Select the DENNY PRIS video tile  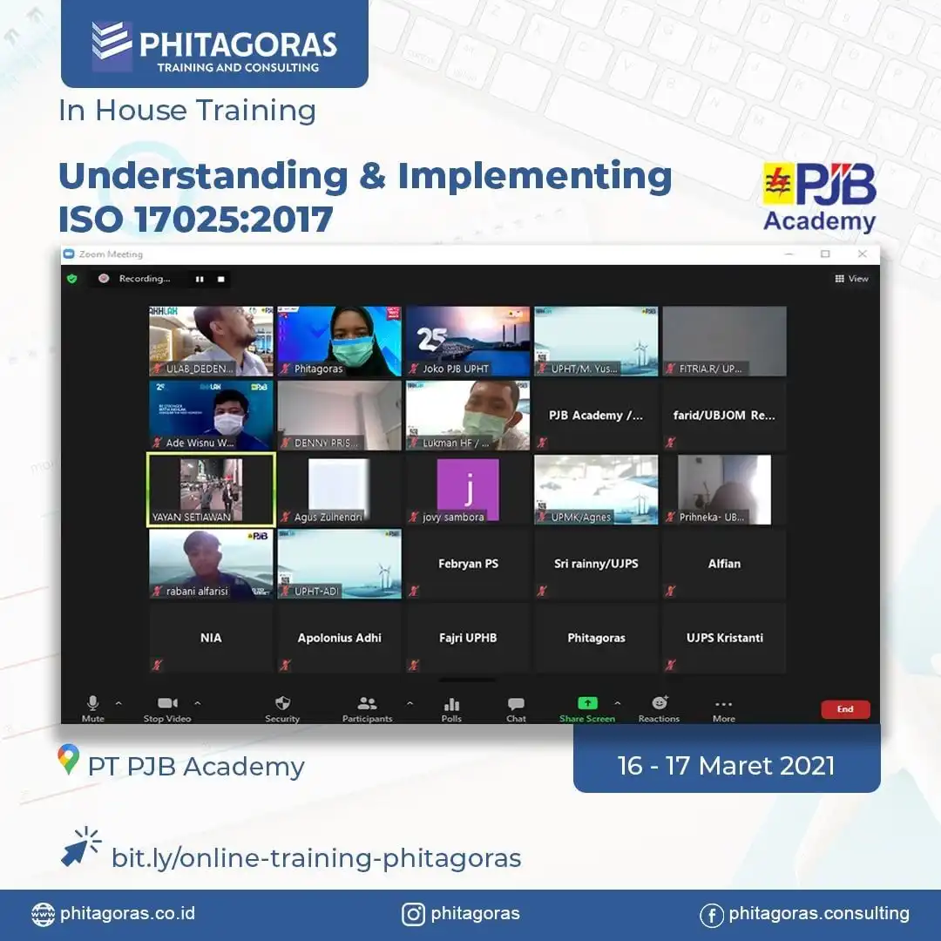point(339,416)
